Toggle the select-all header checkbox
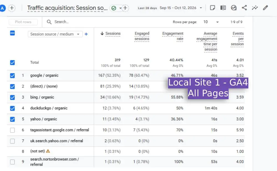This screenshot has width=277, height=171. point(12,33)
